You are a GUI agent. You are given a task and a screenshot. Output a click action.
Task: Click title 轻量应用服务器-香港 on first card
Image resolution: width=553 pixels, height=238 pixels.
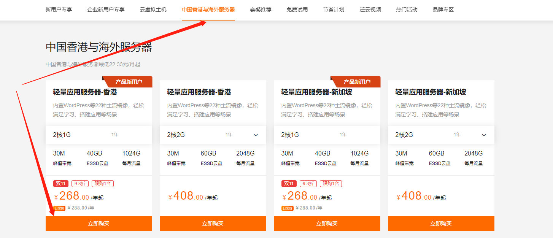point(85,92)
